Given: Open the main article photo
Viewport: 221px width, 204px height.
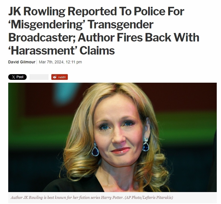Looking at the screenshot, I should 112,137.
